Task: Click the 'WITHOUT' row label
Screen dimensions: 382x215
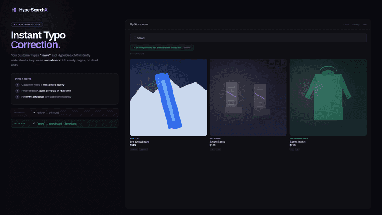Action: (19, 113)
